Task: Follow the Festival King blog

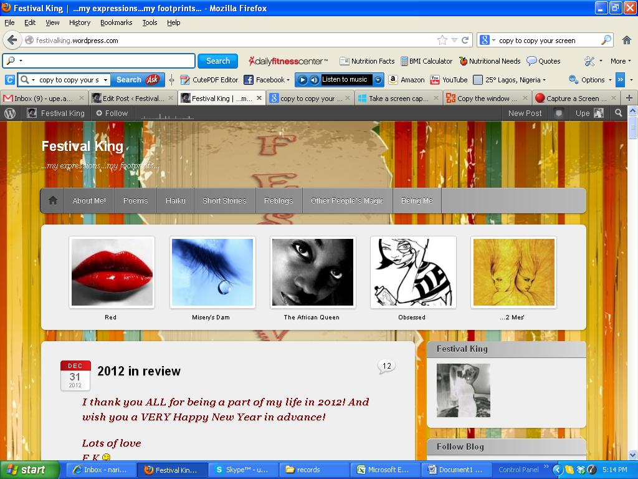Action: coord(112,113)
